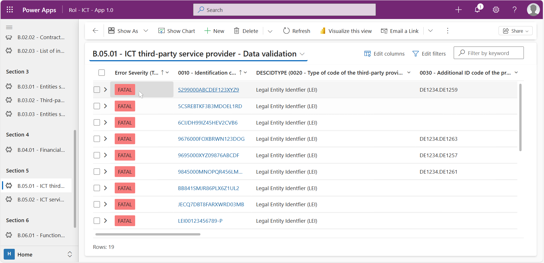This screenshot has width=544, height=263.
Task: Click the horizontal scrollbar under the grid
Action: point(148,234)
